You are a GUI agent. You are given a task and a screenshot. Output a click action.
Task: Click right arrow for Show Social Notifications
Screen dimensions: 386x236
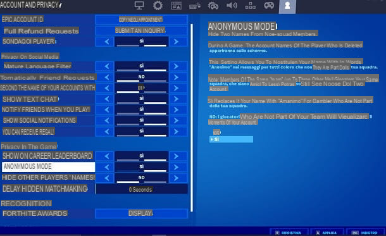tap(176, 121)
